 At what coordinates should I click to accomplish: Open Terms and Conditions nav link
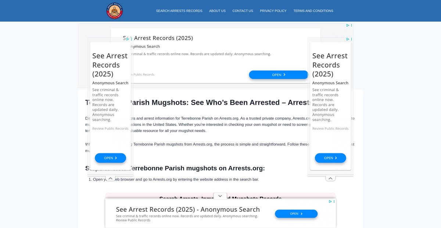pyautogui.click(x=313, y=11)
